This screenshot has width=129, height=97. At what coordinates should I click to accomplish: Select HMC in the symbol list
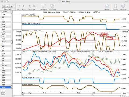tap(5, 73)
